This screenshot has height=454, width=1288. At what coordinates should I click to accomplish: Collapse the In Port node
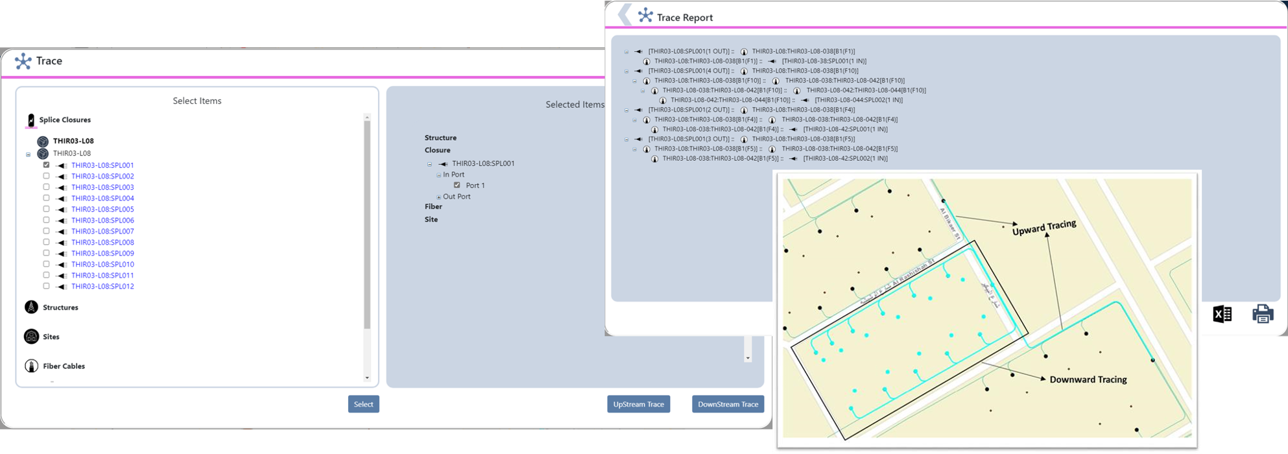(438, 175)
